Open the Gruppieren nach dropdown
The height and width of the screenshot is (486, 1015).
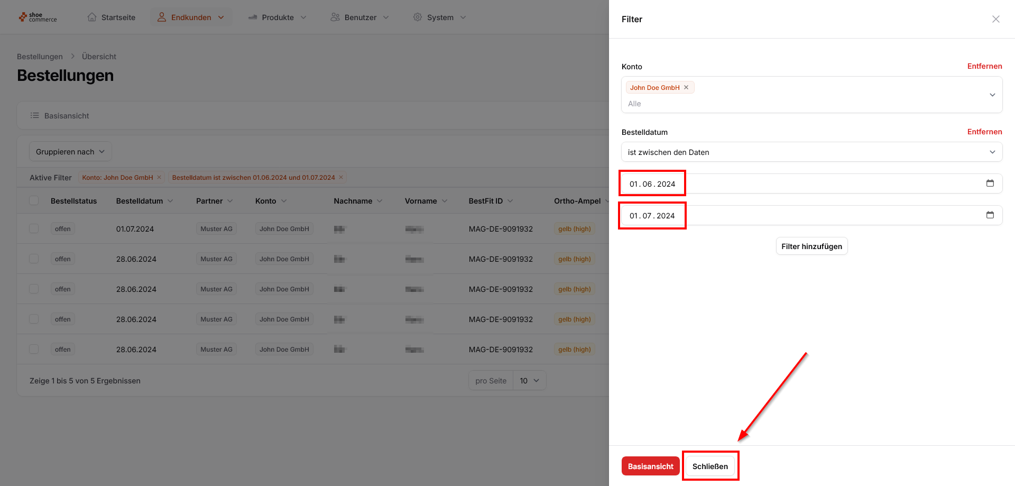click(70, 152)
